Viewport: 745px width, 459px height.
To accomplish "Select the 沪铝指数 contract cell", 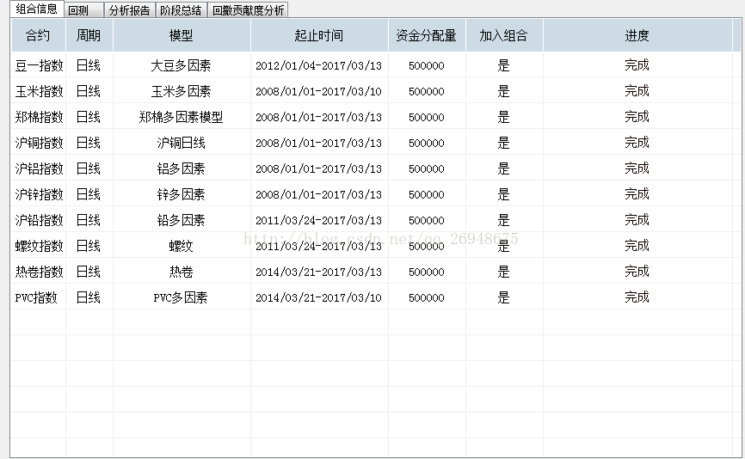I will click(x=39, y=168).
